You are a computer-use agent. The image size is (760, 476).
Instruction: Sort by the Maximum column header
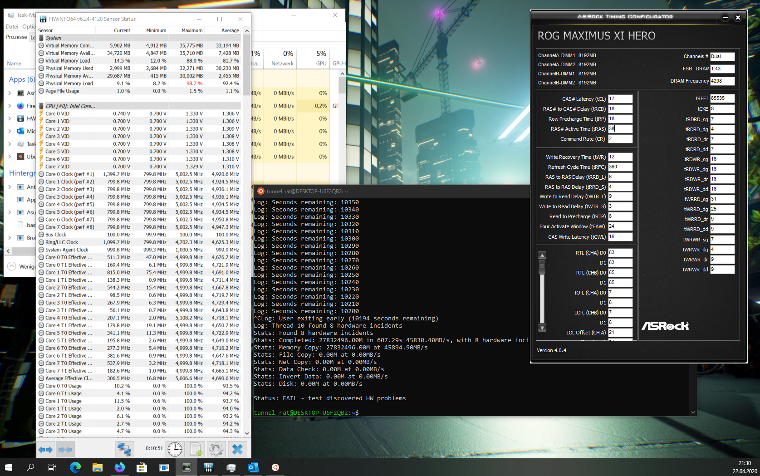(x=191, y=30)
